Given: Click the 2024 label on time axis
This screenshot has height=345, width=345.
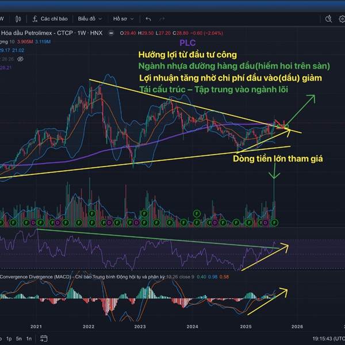Looking at the screenshot, I should [192, 327].
